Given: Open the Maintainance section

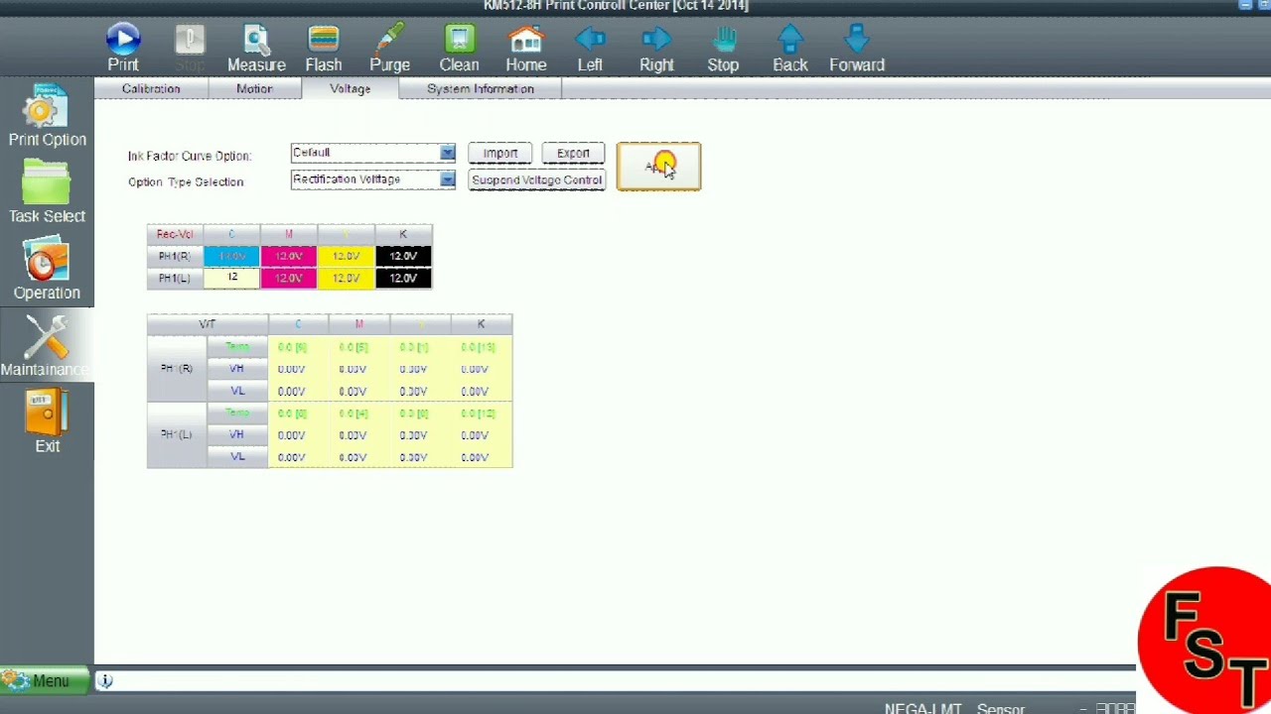Looking at the screenshot, I should click(47, 346).
